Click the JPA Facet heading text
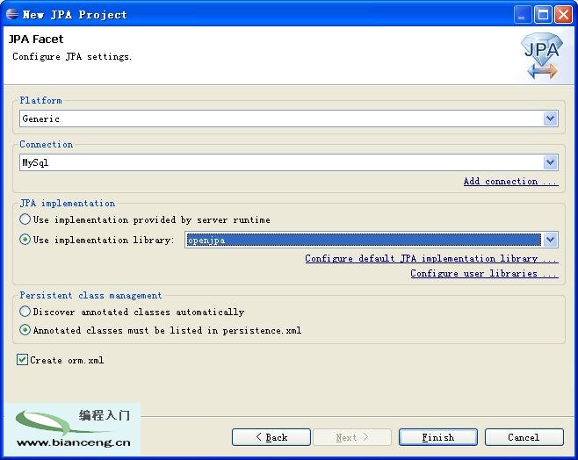The image size is (578, 460). [x=36, y=39]
